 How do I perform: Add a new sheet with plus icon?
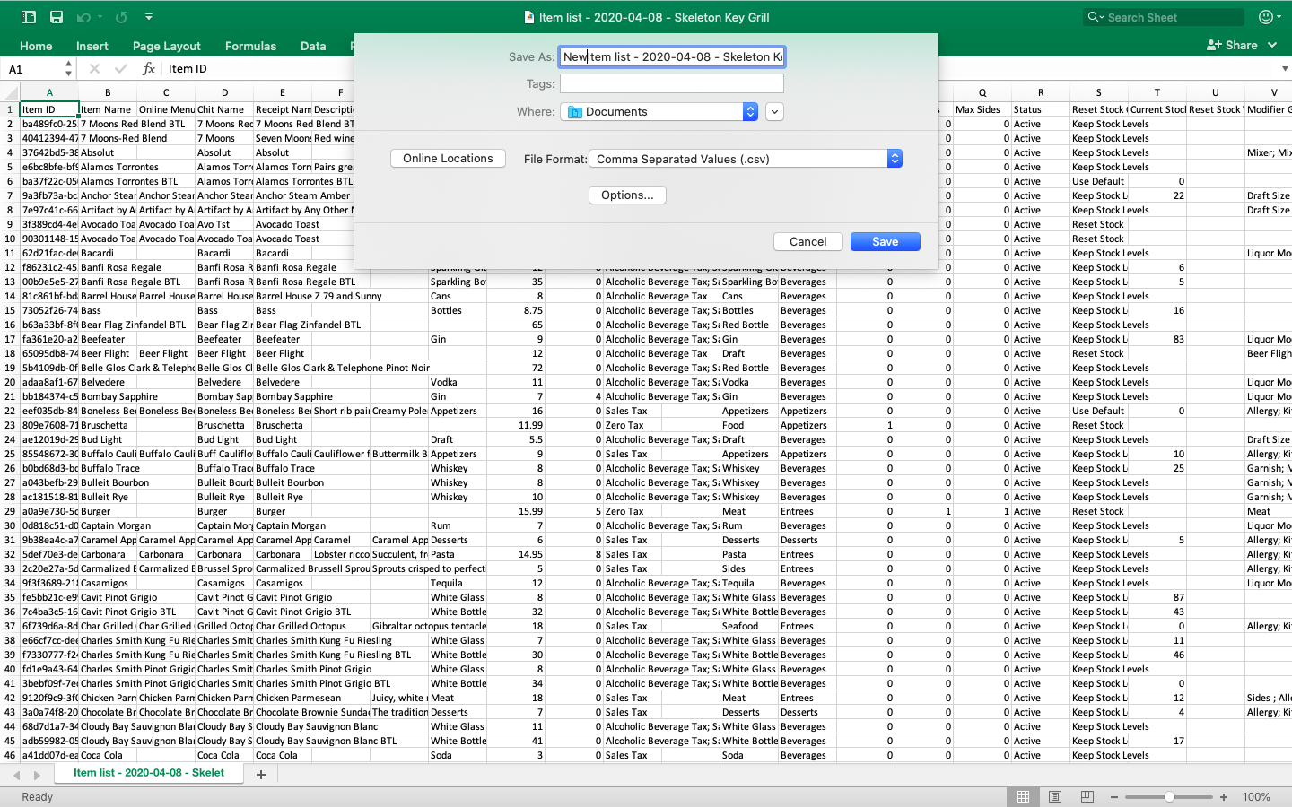coord(261,775)
